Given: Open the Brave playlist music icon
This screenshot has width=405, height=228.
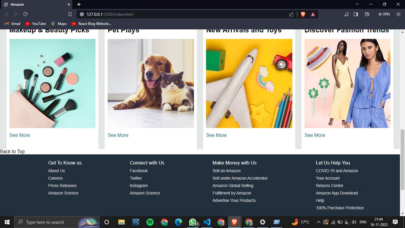Looking at the screenshot, I should coord(346,14).
